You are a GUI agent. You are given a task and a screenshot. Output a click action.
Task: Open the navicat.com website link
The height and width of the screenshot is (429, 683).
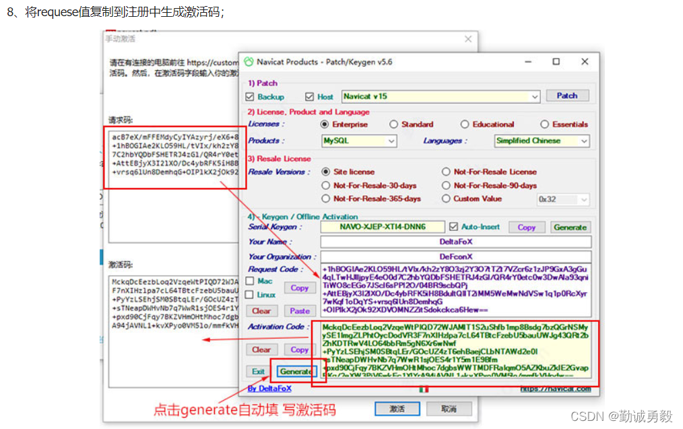pyautogui.click(x=556, y=389)
